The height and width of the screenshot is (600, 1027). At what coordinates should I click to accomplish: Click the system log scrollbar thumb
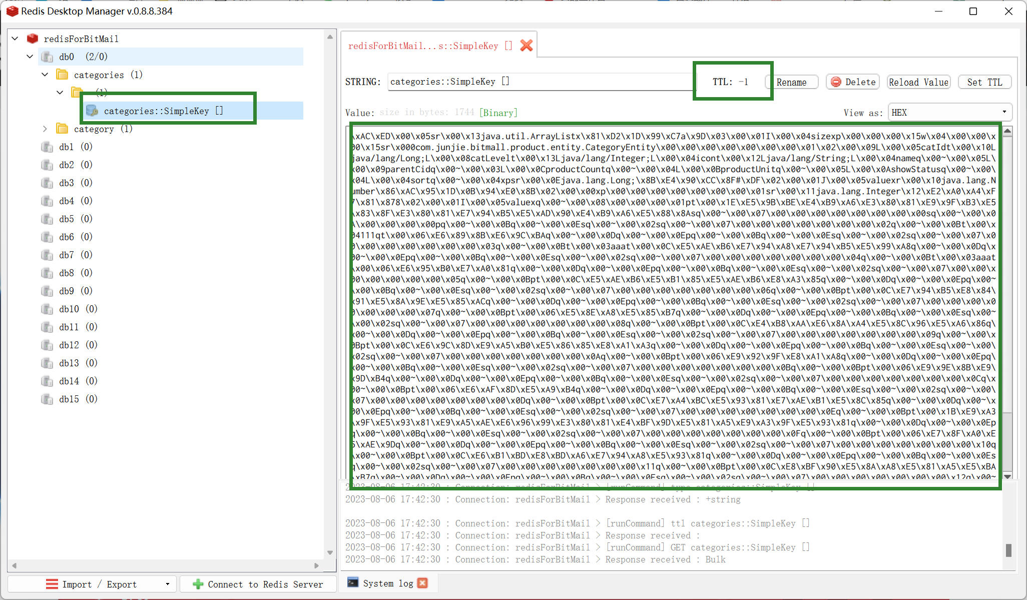point(1008,550)
